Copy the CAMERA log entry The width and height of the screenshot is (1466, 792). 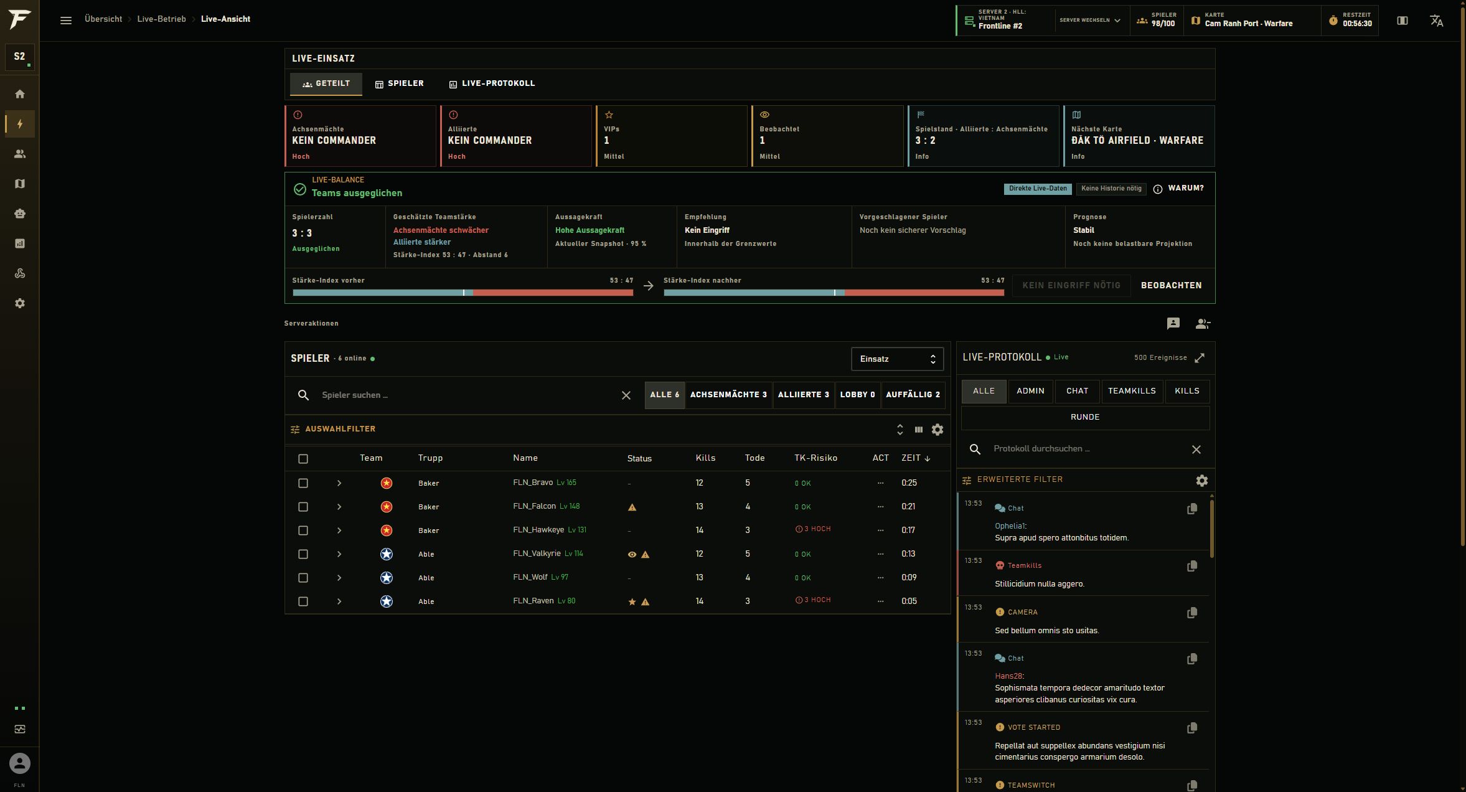[1192, 613]
